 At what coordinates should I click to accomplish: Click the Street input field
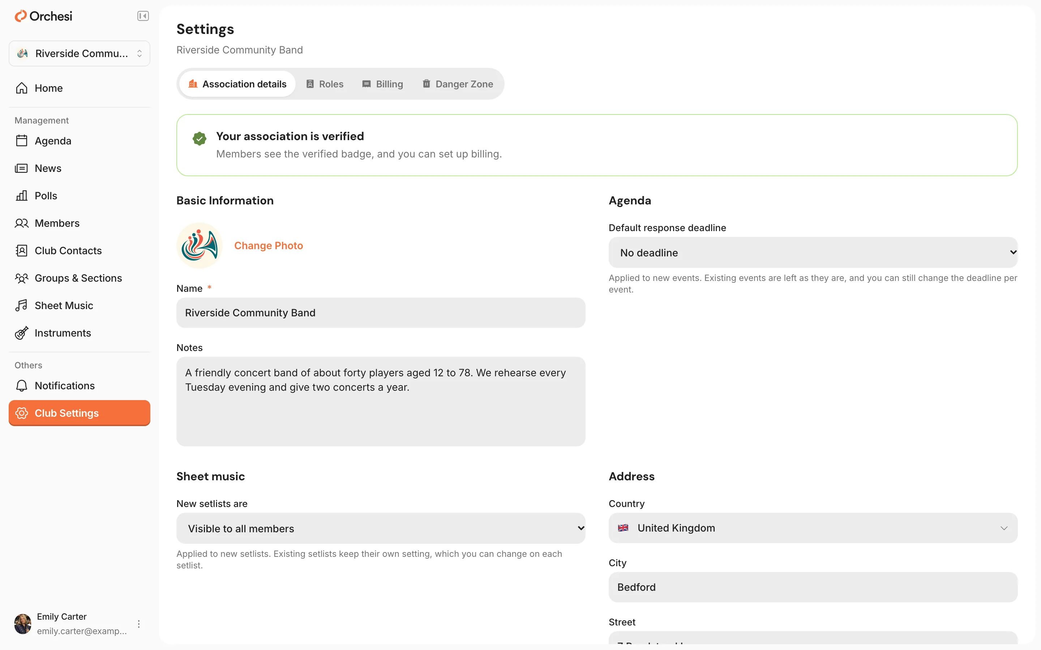[813, 638]
